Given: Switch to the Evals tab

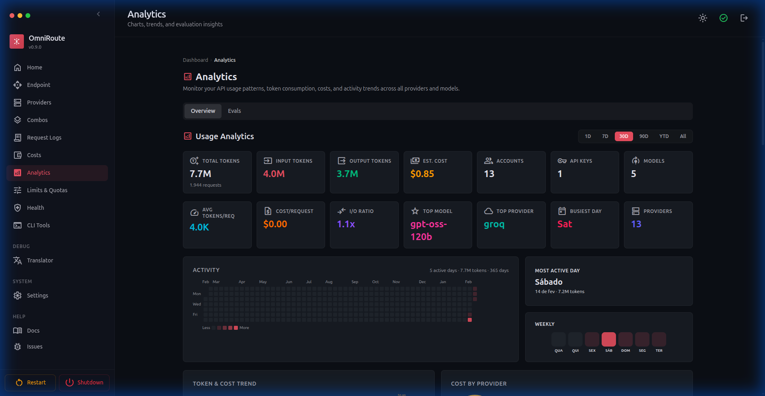Looking at the screenshot, I should pos(234,111).
